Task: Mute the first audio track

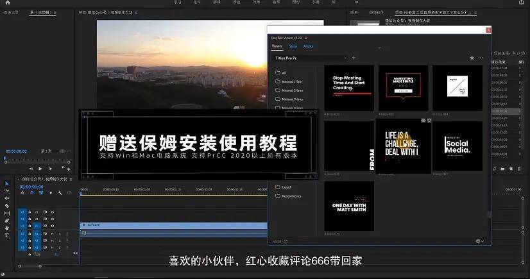Action: [x=53, y=233]
